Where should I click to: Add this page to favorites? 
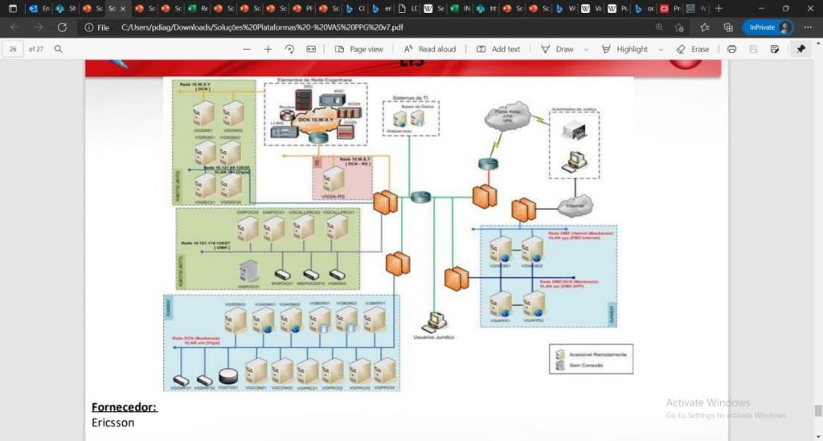pos(680,27)
